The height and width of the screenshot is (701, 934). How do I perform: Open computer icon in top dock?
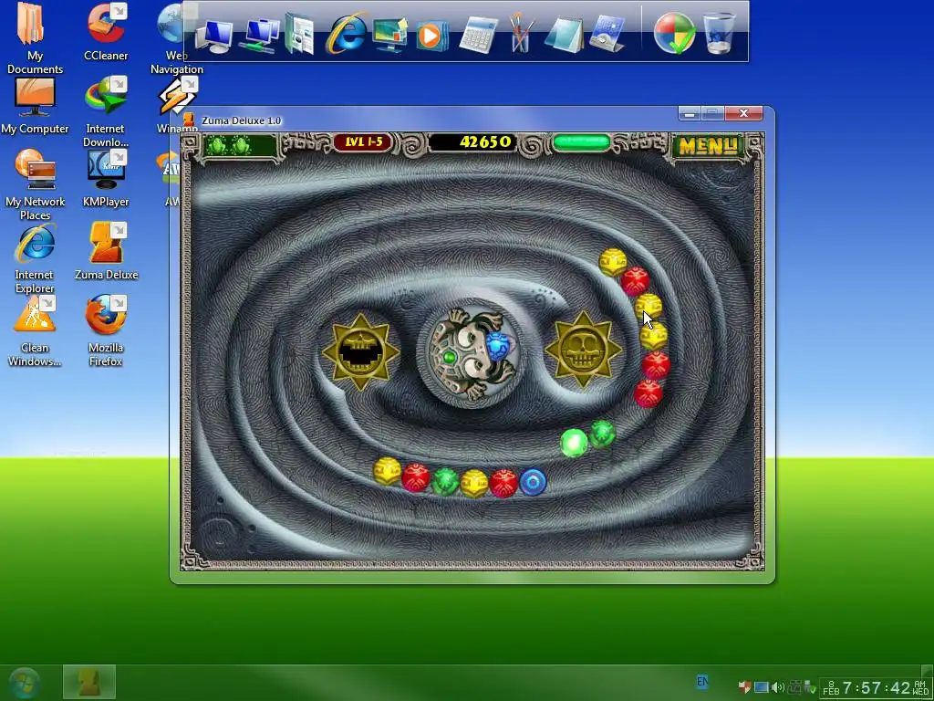point(213,36)
